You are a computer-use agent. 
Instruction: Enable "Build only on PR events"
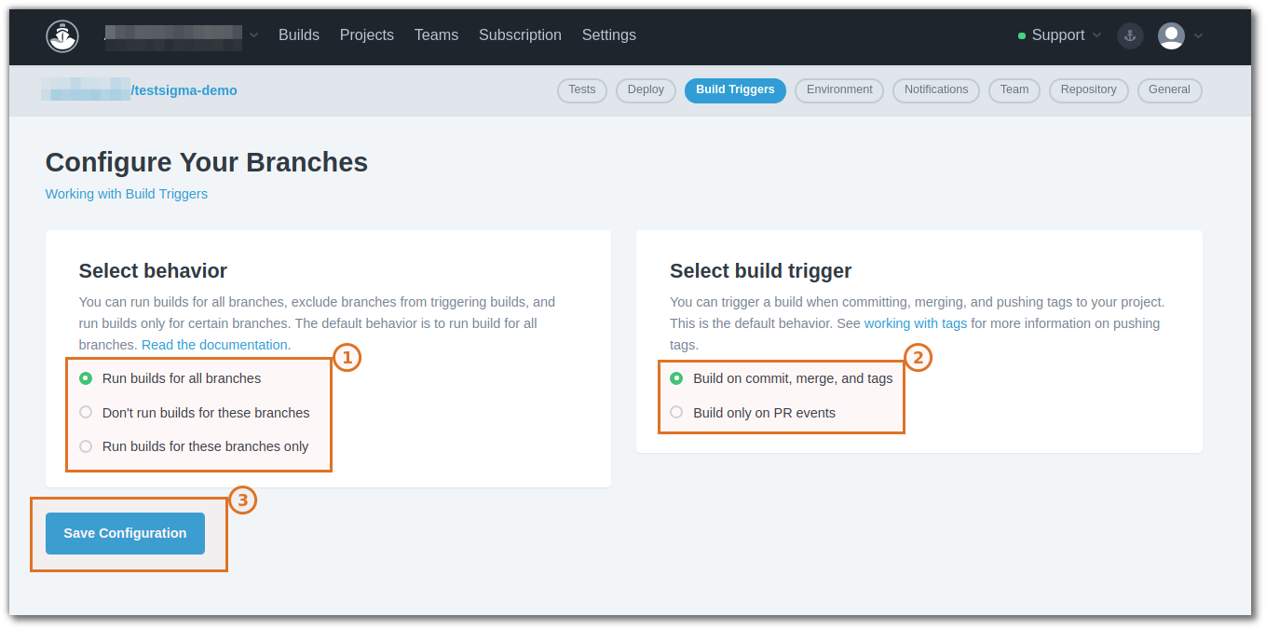pyautogui.click(x=675, y=411)
